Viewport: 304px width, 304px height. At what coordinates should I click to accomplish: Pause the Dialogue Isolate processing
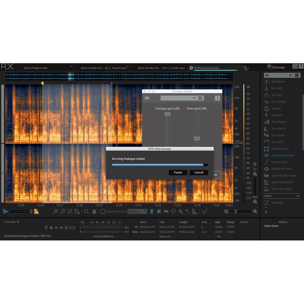coord(178,172)
